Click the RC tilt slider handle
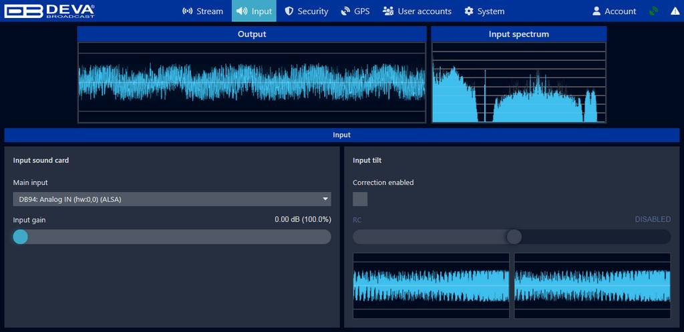This screenshot has width=684, height=332. pyautogui.click(x=514, y=237)
